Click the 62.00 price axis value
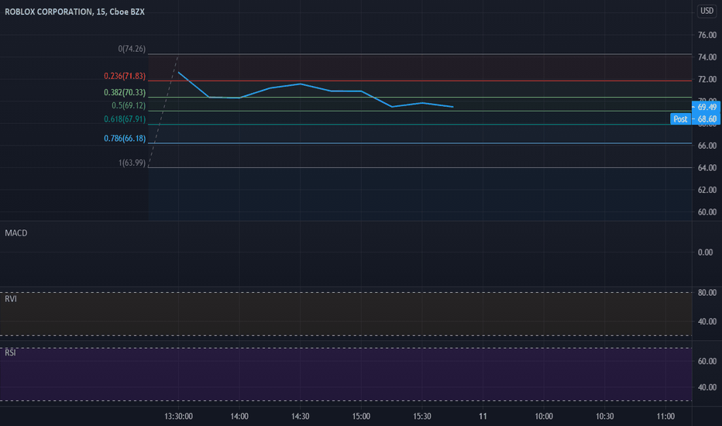The width and height of the screenshot is (722, 426). tap(707, 190)
